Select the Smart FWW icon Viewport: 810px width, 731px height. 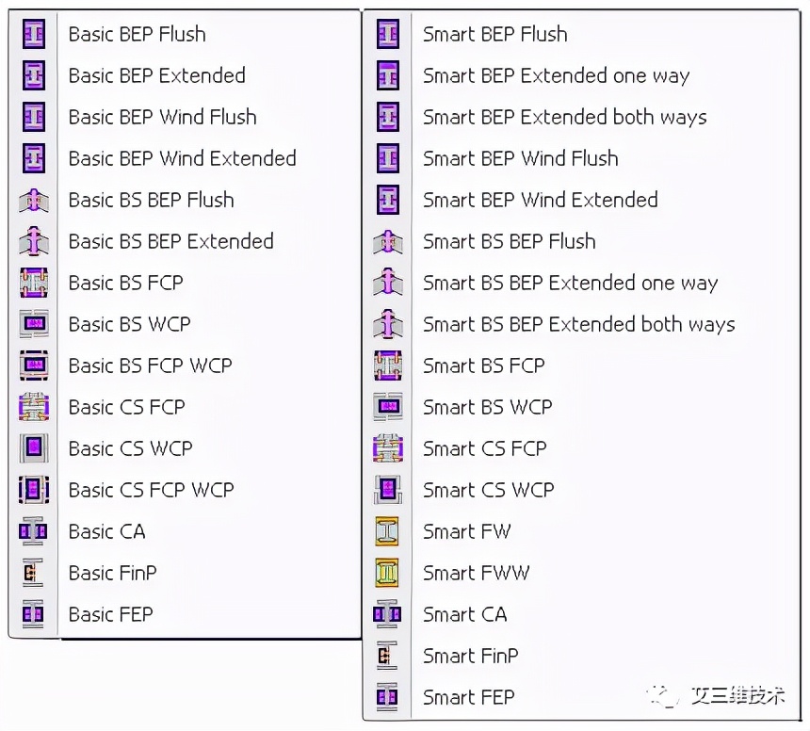pyautogui.click(x=387, y=573)
